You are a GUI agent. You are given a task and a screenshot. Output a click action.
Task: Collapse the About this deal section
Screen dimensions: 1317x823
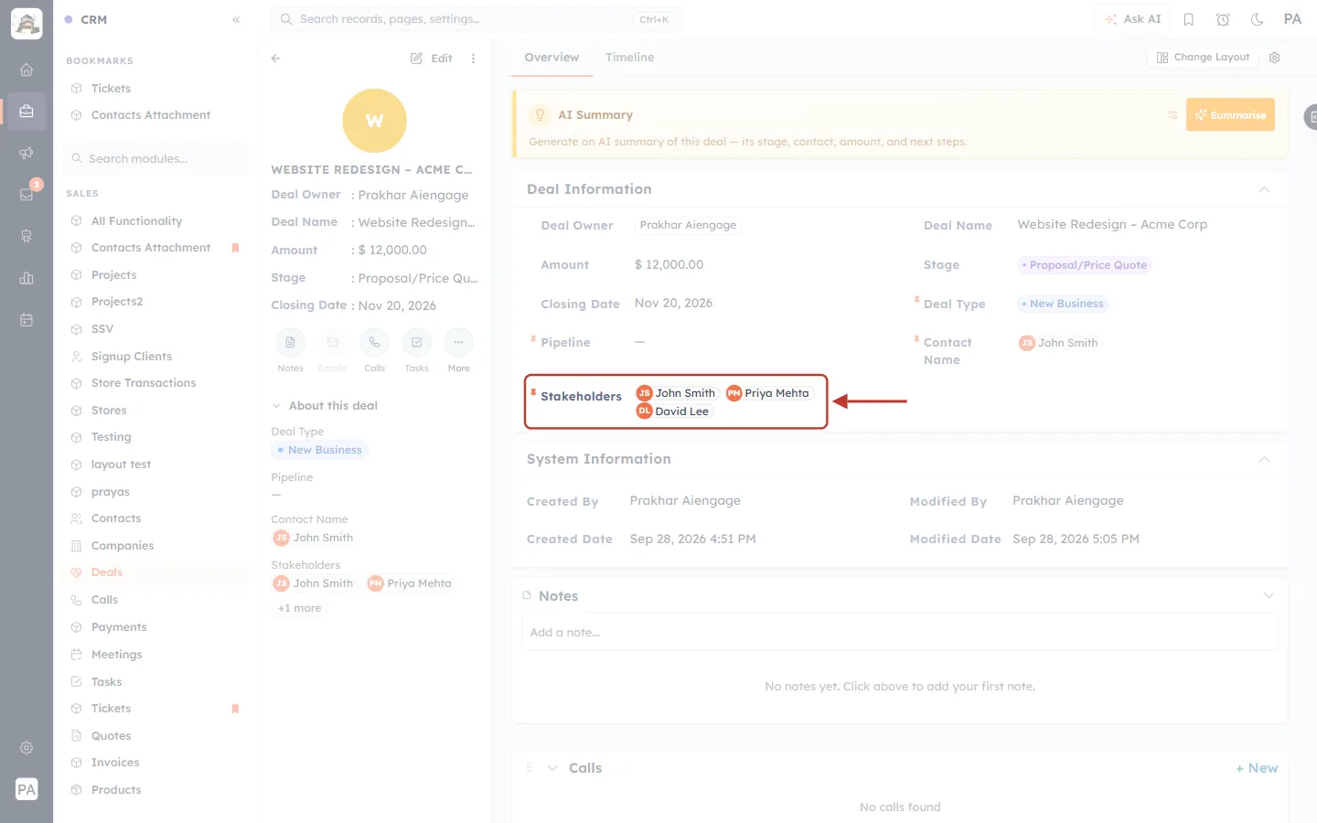(276, 406)
